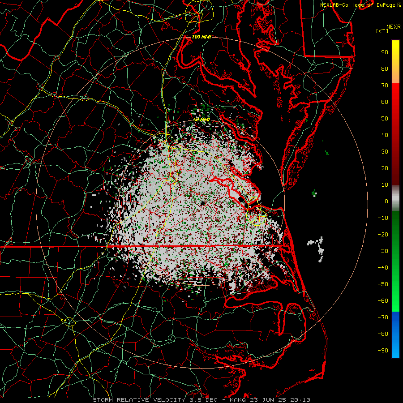Click the positive 40 scale label
The width and height of the screenshot is (403, 403).
pyautogui.click(x=385, y=135)
